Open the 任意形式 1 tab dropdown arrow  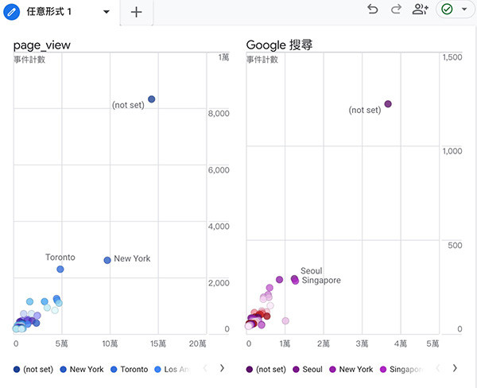pos(107,12)
